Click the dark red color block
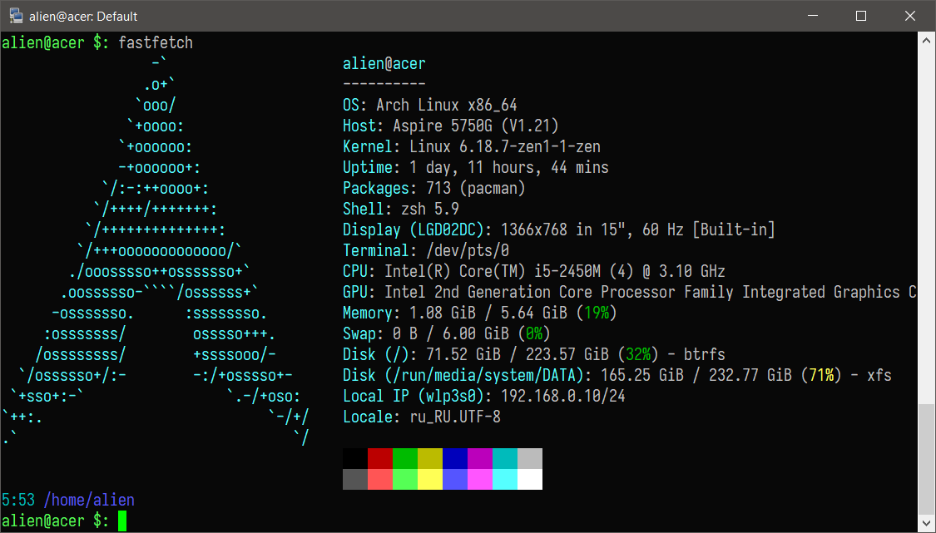The image size is (936, 533). click(x=380, y=458)
